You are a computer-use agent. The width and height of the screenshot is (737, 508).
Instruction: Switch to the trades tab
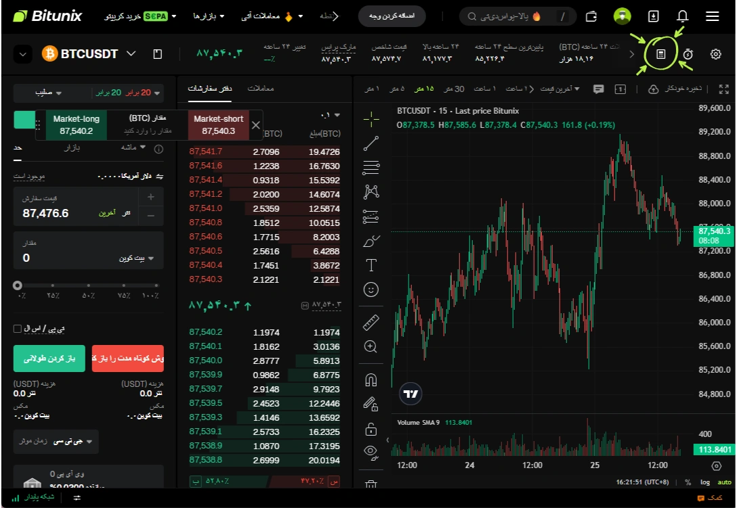(x=260, y=89)
